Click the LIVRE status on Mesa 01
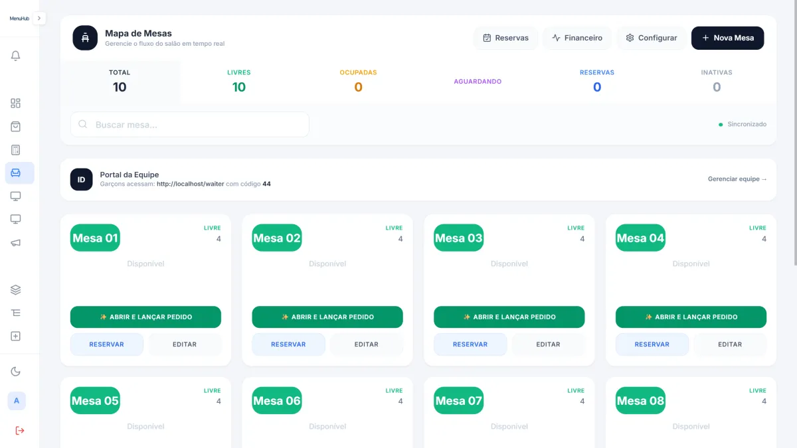Screen dimensions: 797x448 213,228
